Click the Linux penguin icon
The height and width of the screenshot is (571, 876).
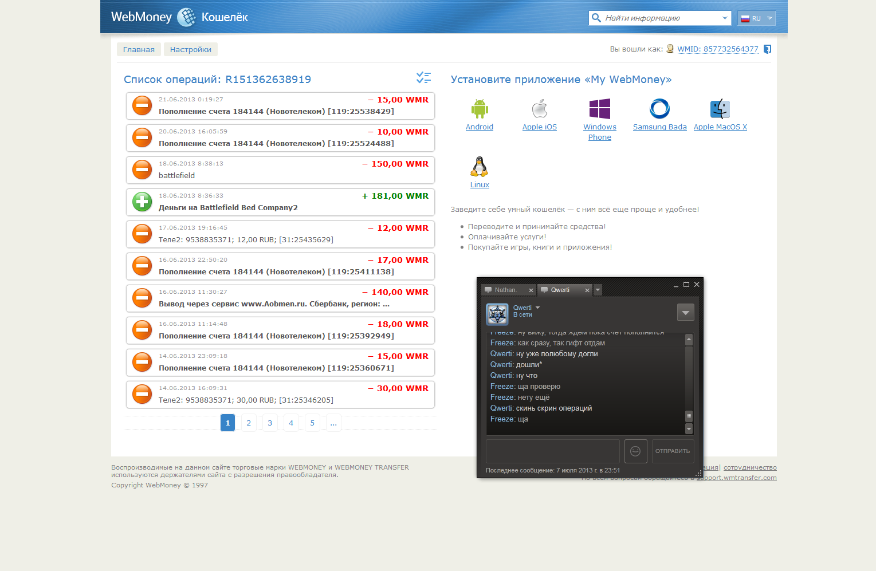[480, 167]
